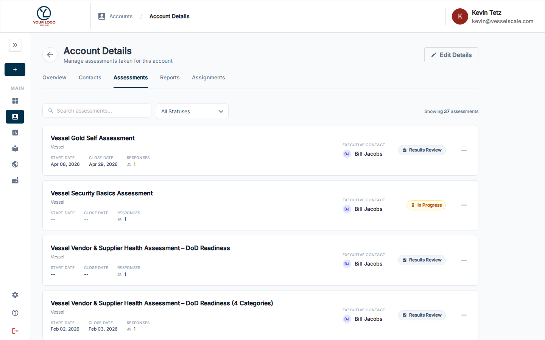Open the DoD Readiness (4 Categories) assessment title
This screenshot has height=340, width=545.
click(162, 303)
